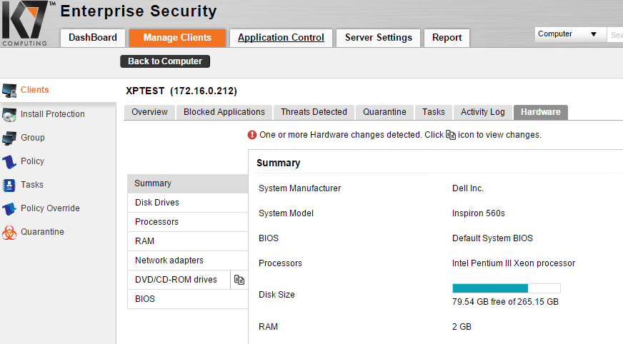Click the Policy Override icon
The image size is (623, 344).
9,208
